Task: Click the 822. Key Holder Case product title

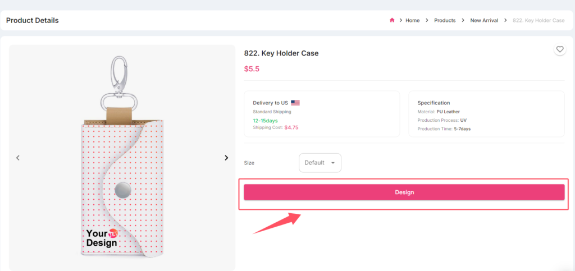Action: pos(281,53)
